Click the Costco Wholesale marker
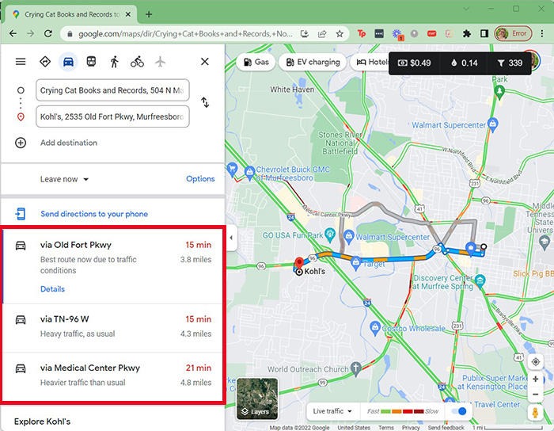The image size is (554, 431). pyautogui.click(x=374, y=328)
